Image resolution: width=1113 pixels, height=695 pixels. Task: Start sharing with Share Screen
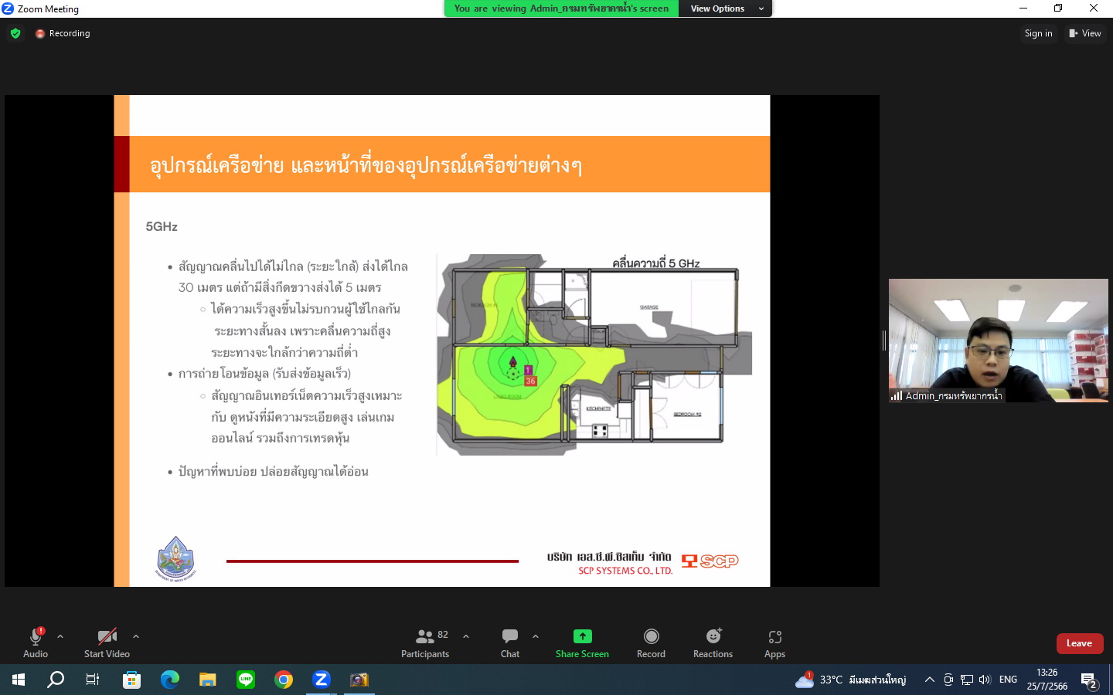[x=582, y=642]
